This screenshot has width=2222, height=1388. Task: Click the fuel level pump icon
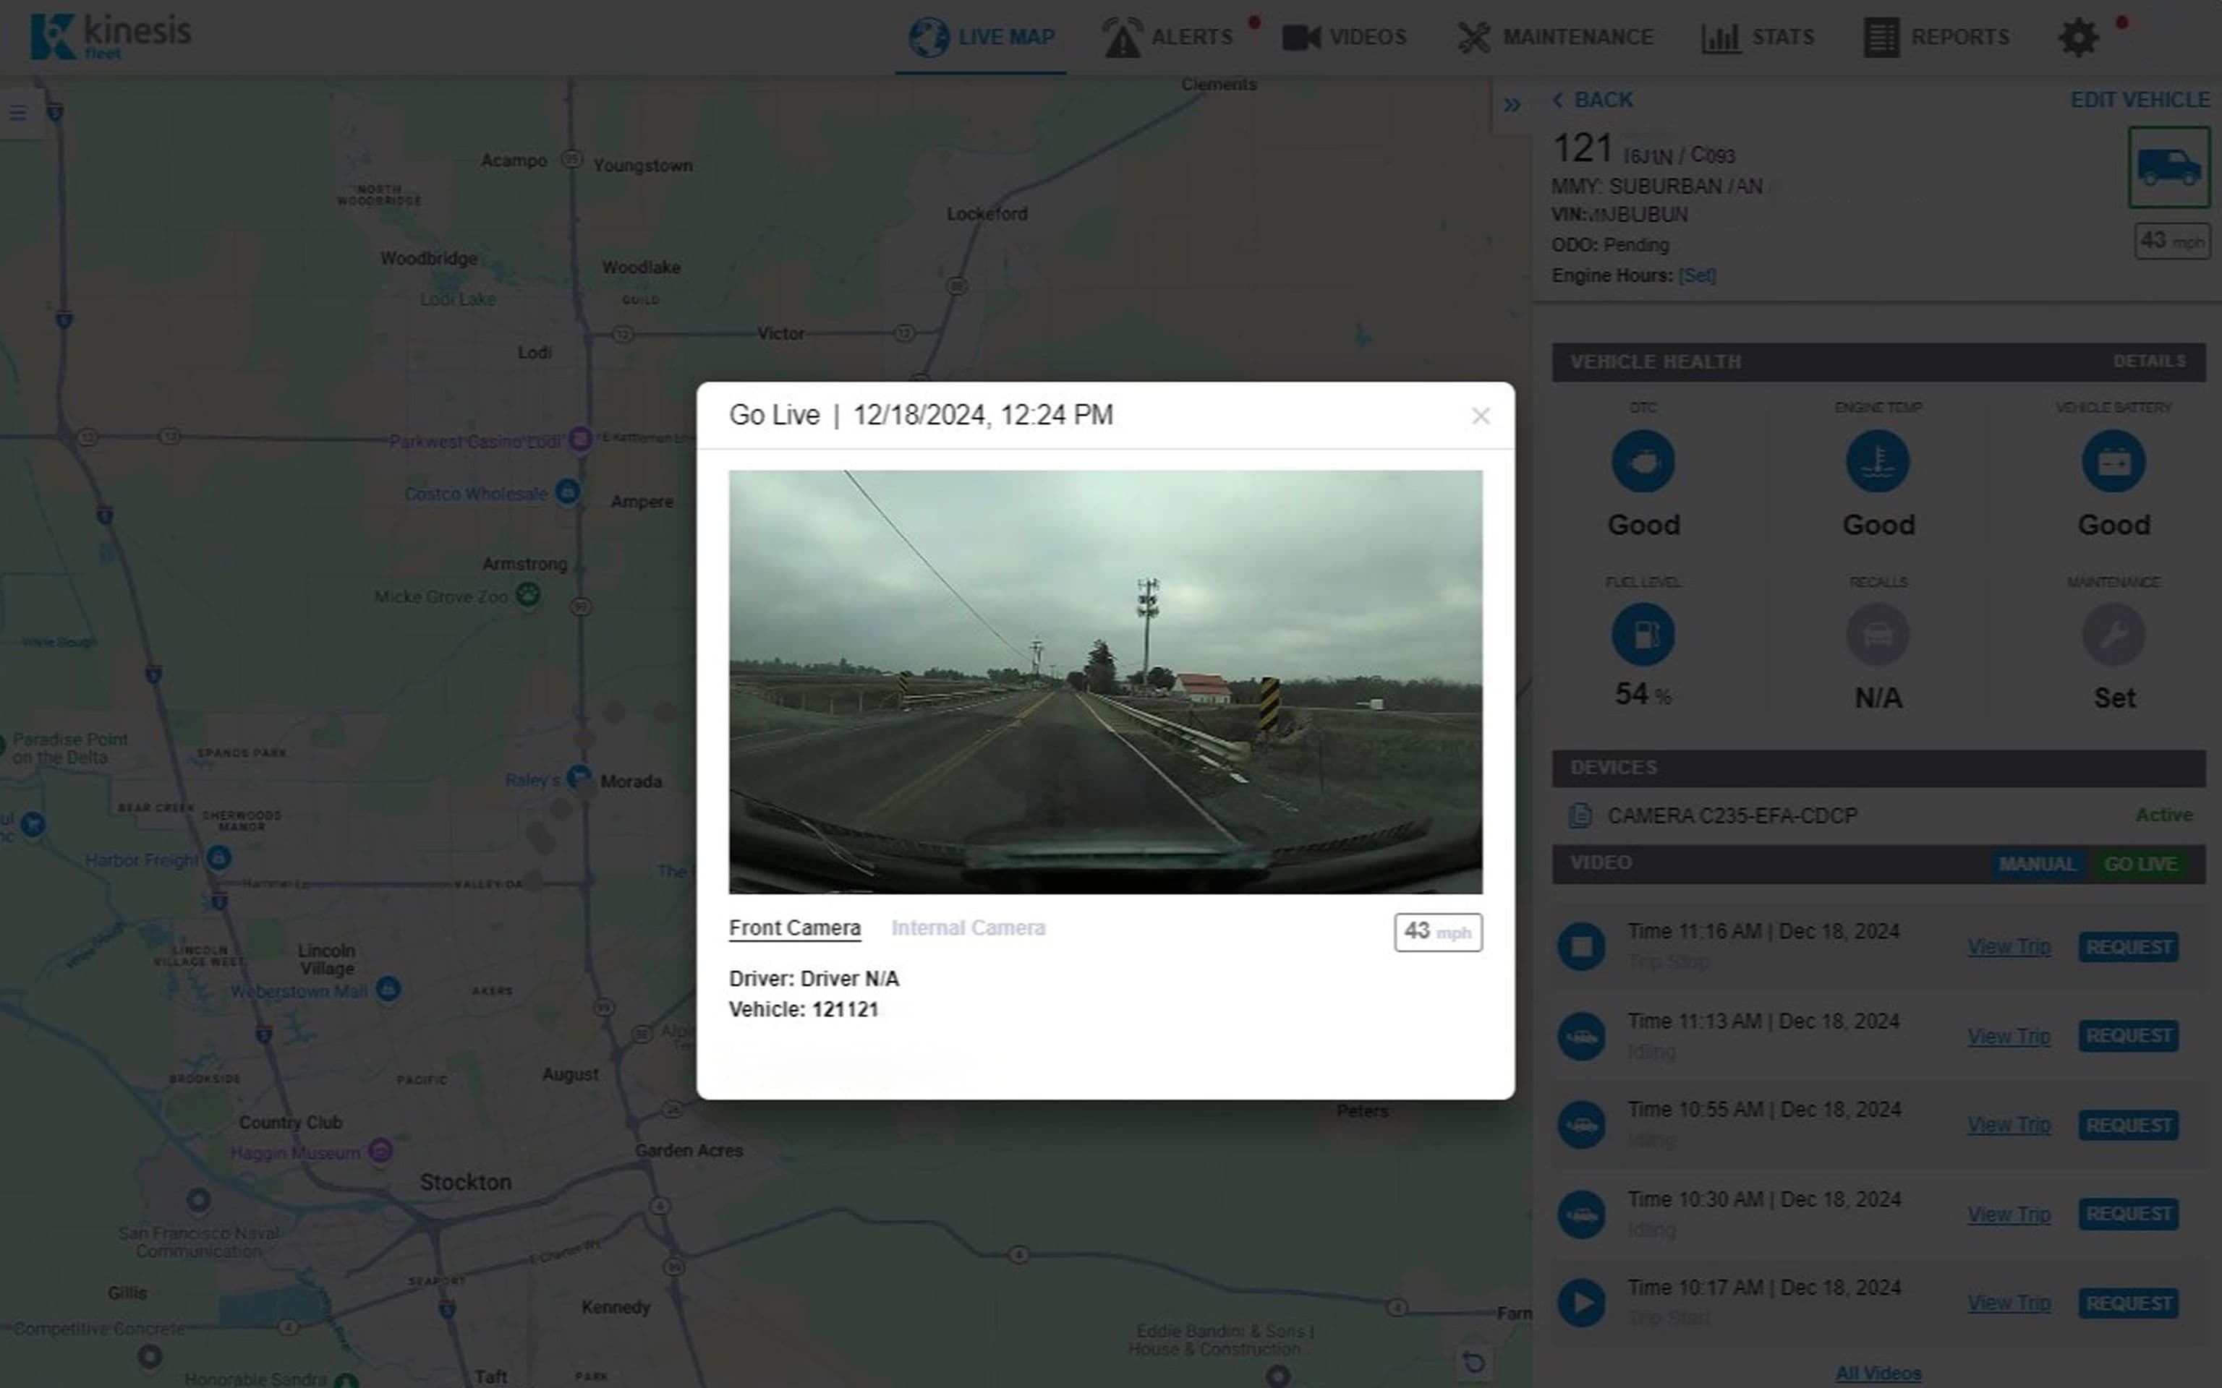pos(1643,634)
